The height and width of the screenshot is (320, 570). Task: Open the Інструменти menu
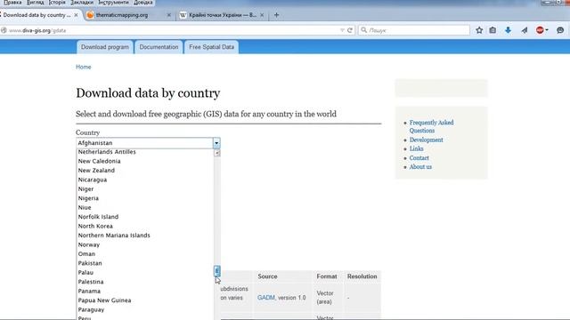[x=113, y=3]
